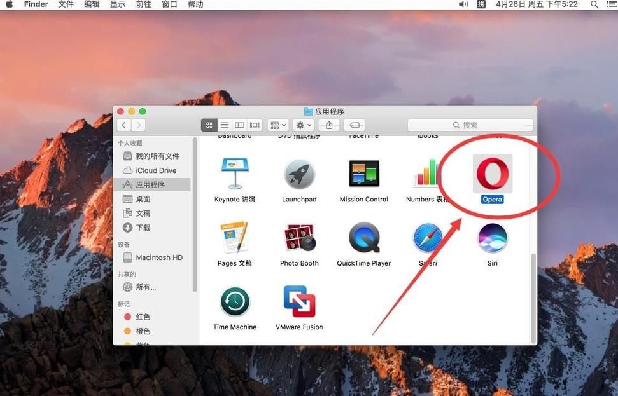The width and height of the screenshot is (618, 396).
Task: Select the 红色 red tag
Action: 151,317
